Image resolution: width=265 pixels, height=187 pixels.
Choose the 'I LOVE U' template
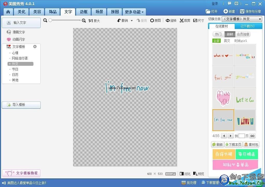pyautogui.click(x=245, y=120)
